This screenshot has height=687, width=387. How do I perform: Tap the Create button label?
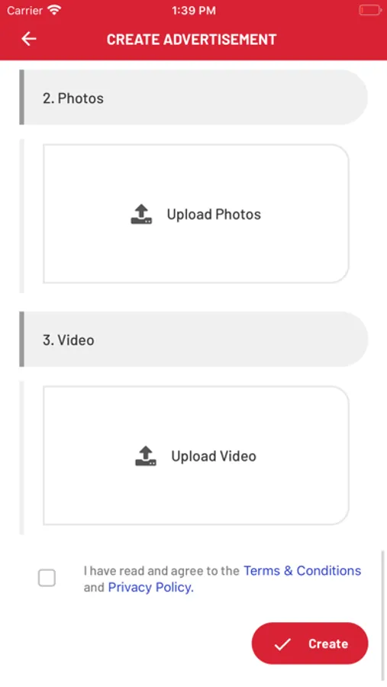pyautogui.click(x=328, y=643)
